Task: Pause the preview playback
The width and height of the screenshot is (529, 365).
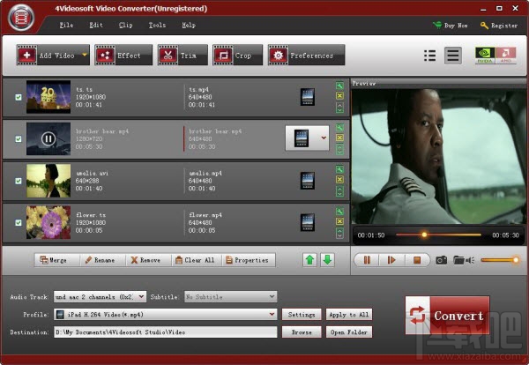Action: [x=367, y=260]
